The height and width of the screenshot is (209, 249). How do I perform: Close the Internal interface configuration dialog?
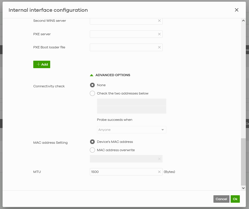pos(237,10)
